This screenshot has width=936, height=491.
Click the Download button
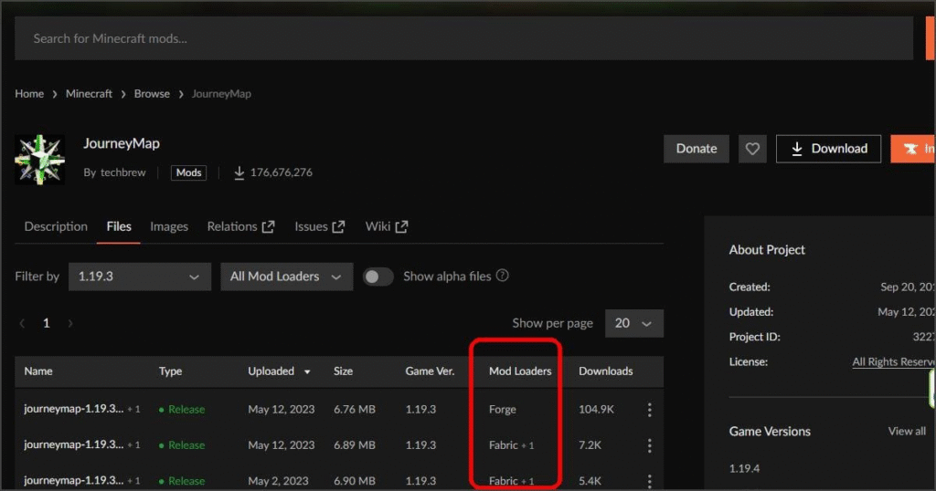click(828, 149)
